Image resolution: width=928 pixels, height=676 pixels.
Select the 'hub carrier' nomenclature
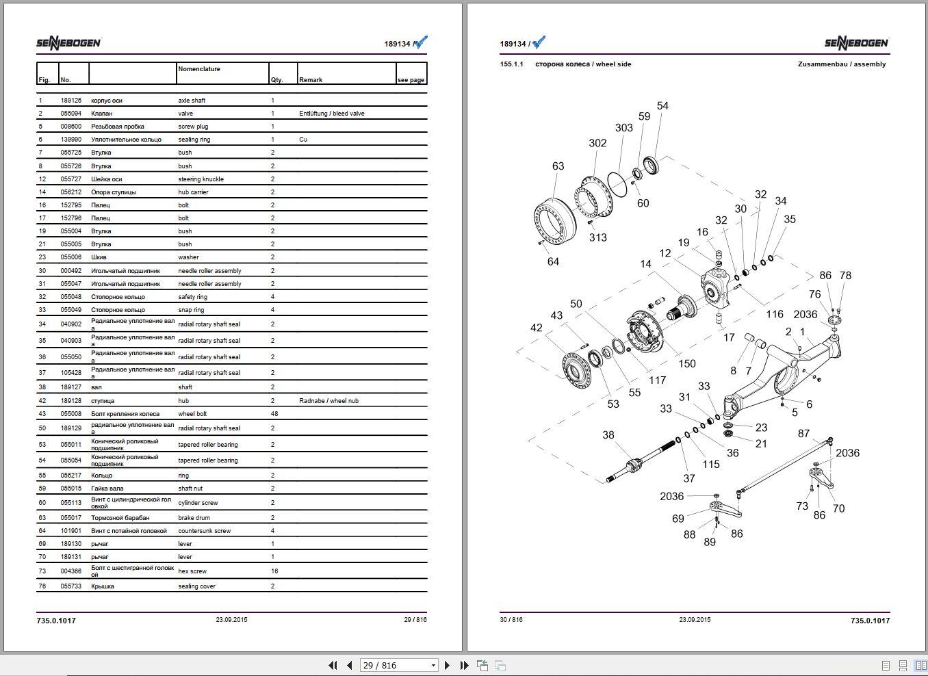[x=193, y=192]
